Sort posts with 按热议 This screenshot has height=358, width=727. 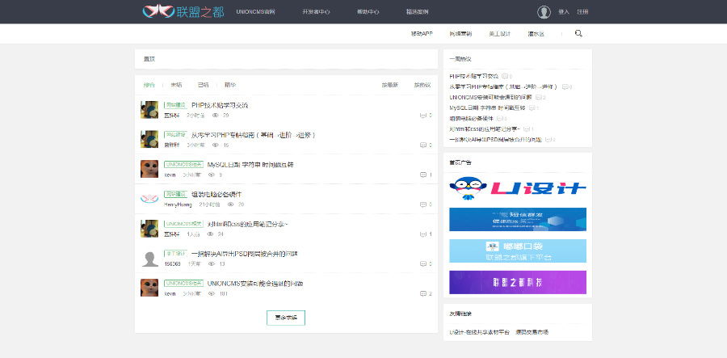422,85
